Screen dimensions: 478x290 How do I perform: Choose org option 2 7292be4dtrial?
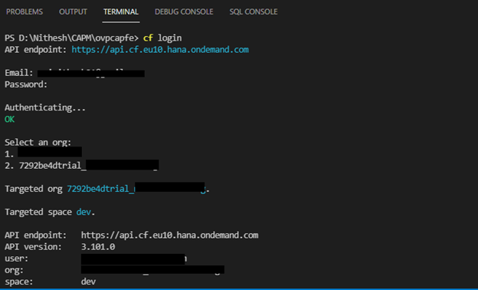pos(82,166)
